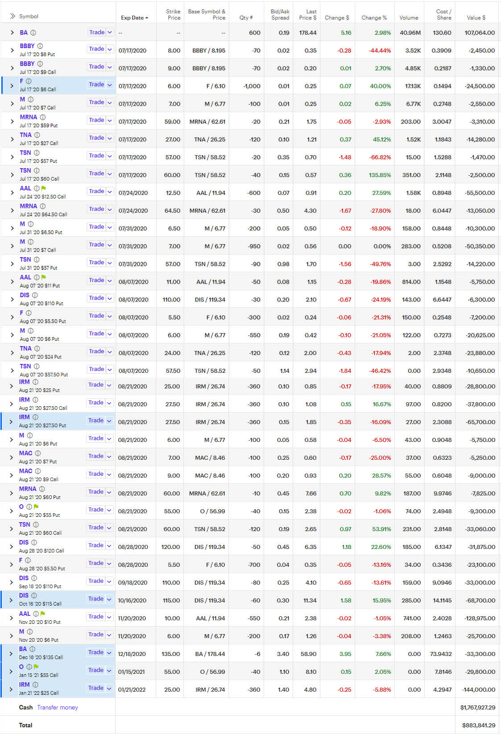Sort by the Qty # column header
501x734 pixels.
coord(246,18)
